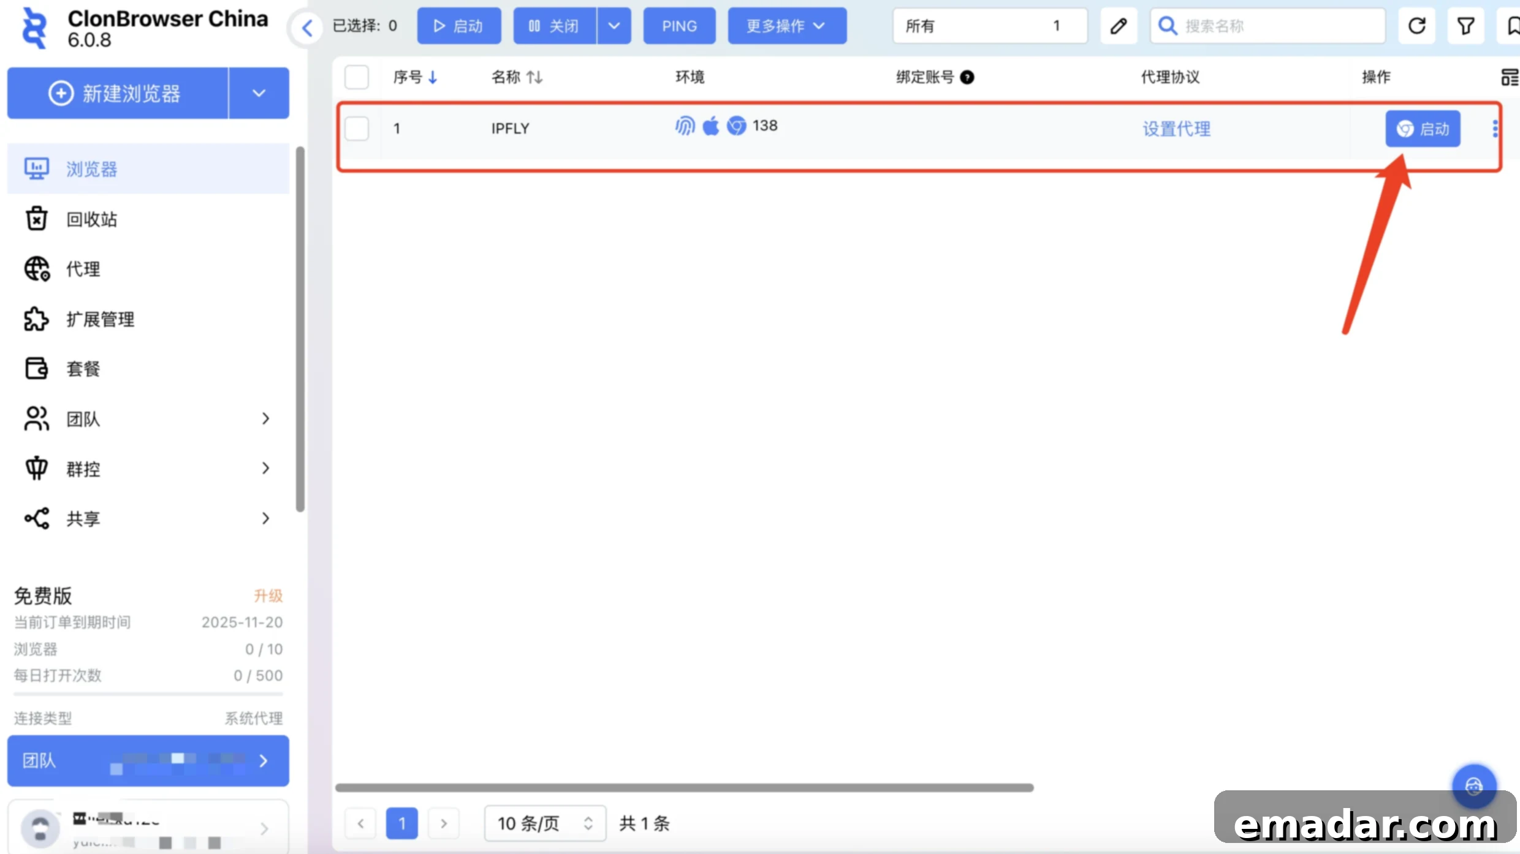Viewport: 1520px width, 854px height.
Task: Change the 10 条/页 page size
Action: 545,823
